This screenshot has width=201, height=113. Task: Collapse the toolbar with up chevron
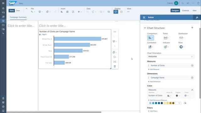click(x=26, y=9)
